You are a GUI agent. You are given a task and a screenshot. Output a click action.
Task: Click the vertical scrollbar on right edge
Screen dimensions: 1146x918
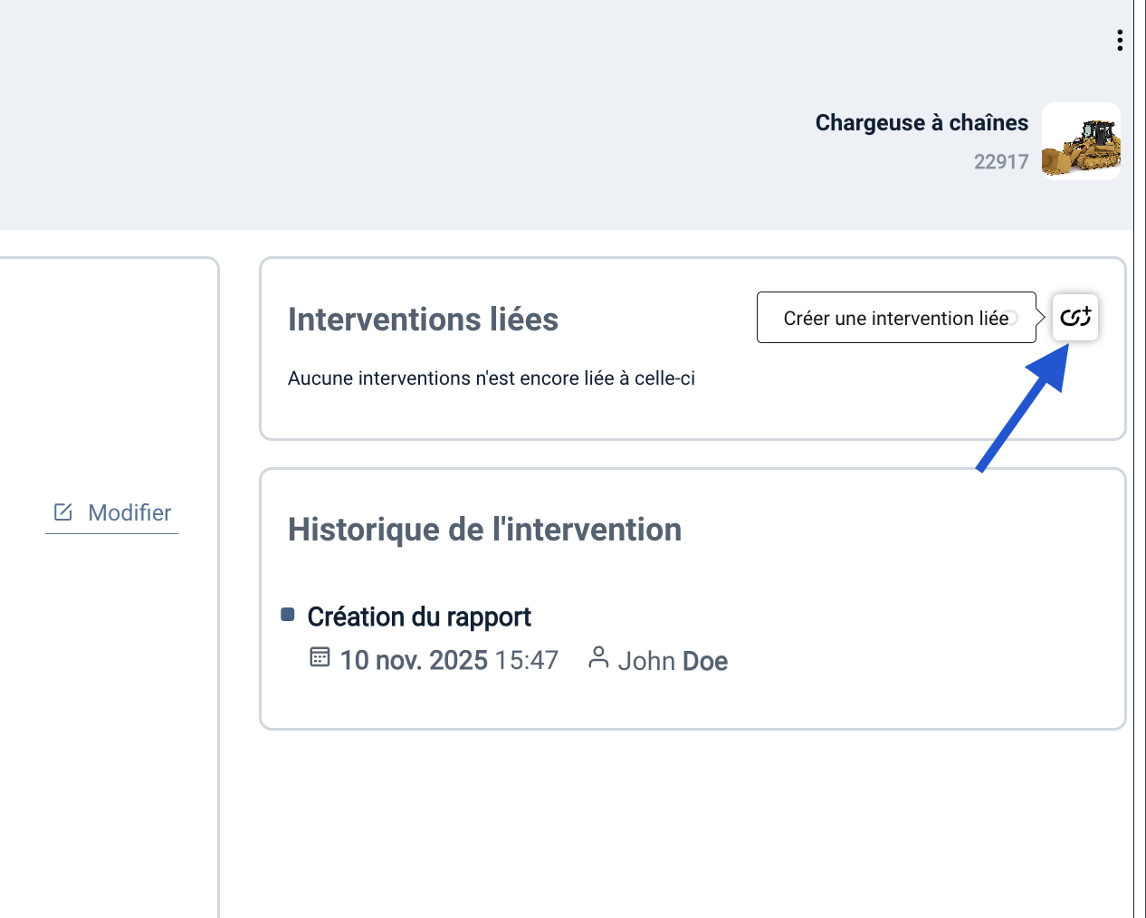(1140, 453)
